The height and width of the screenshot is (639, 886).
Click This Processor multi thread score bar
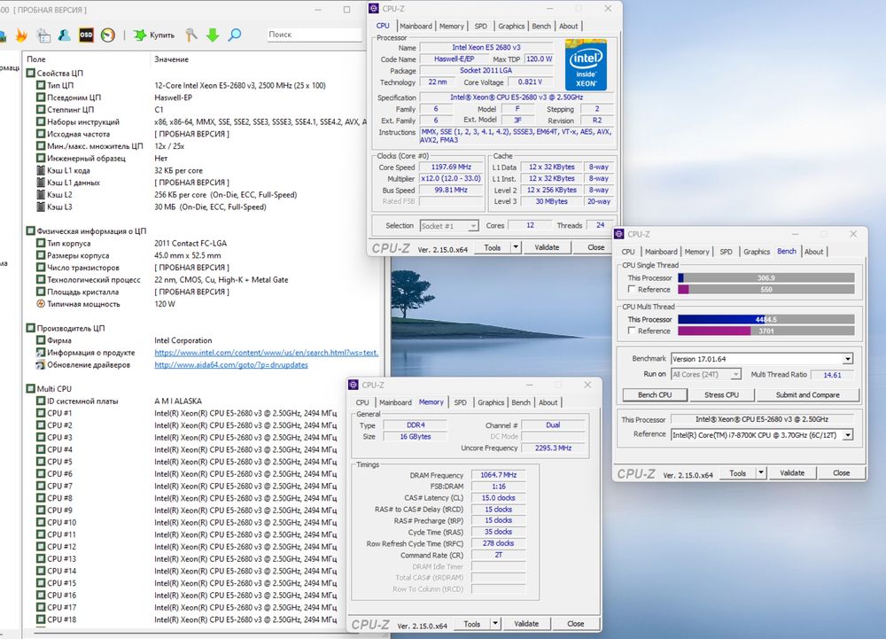point(766,319)
